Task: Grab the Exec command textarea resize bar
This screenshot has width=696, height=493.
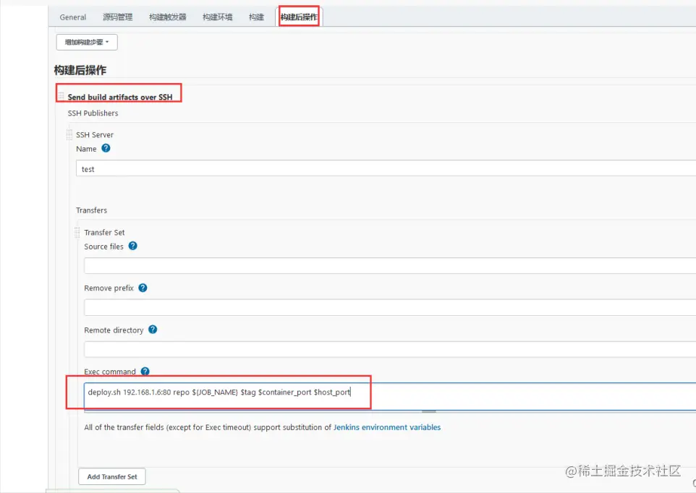Action: (428, 411)
